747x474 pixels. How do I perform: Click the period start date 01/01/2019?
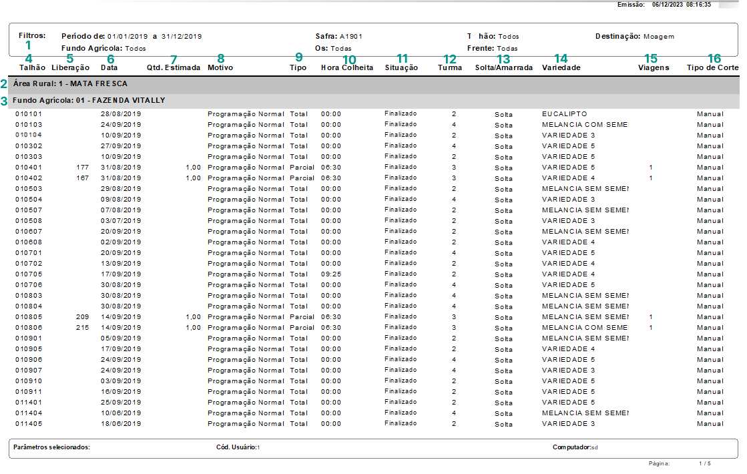tap(128, 36)
